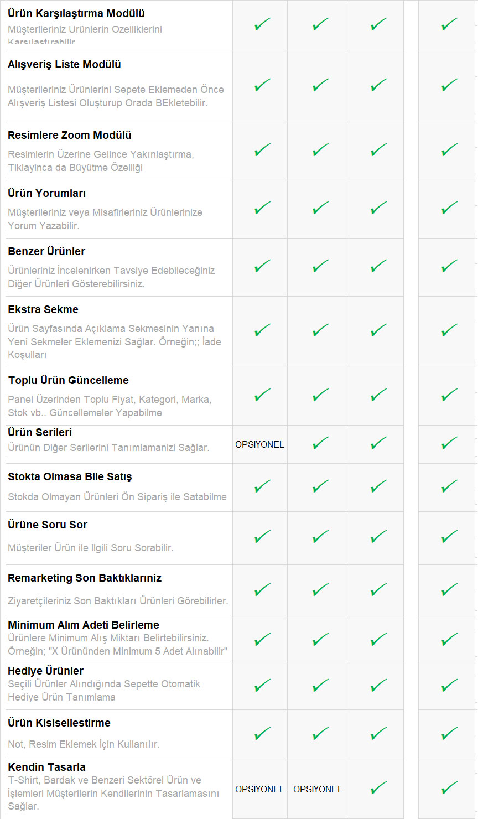Click first-column checkmark for Stokta Olmasa Bile Satış
The width and height of the screenshot is (478, 819).
click(262, 486)
